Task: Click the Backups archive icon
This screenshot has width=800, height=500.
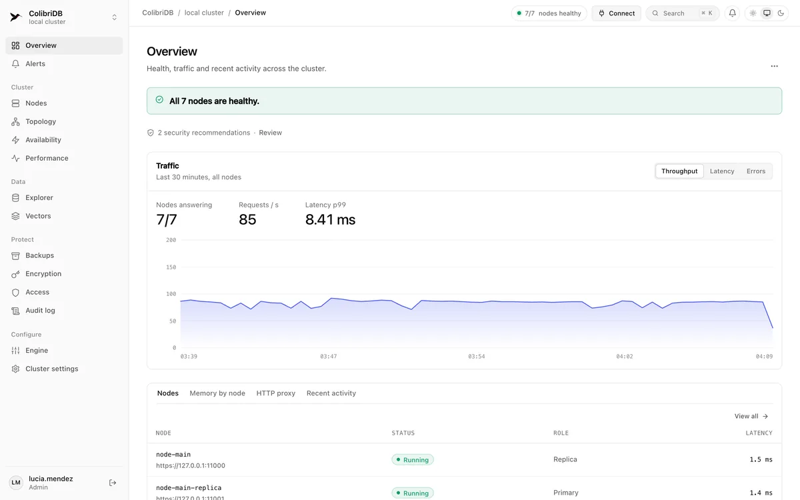Action: pyautogui.click(x=16, y=255)
